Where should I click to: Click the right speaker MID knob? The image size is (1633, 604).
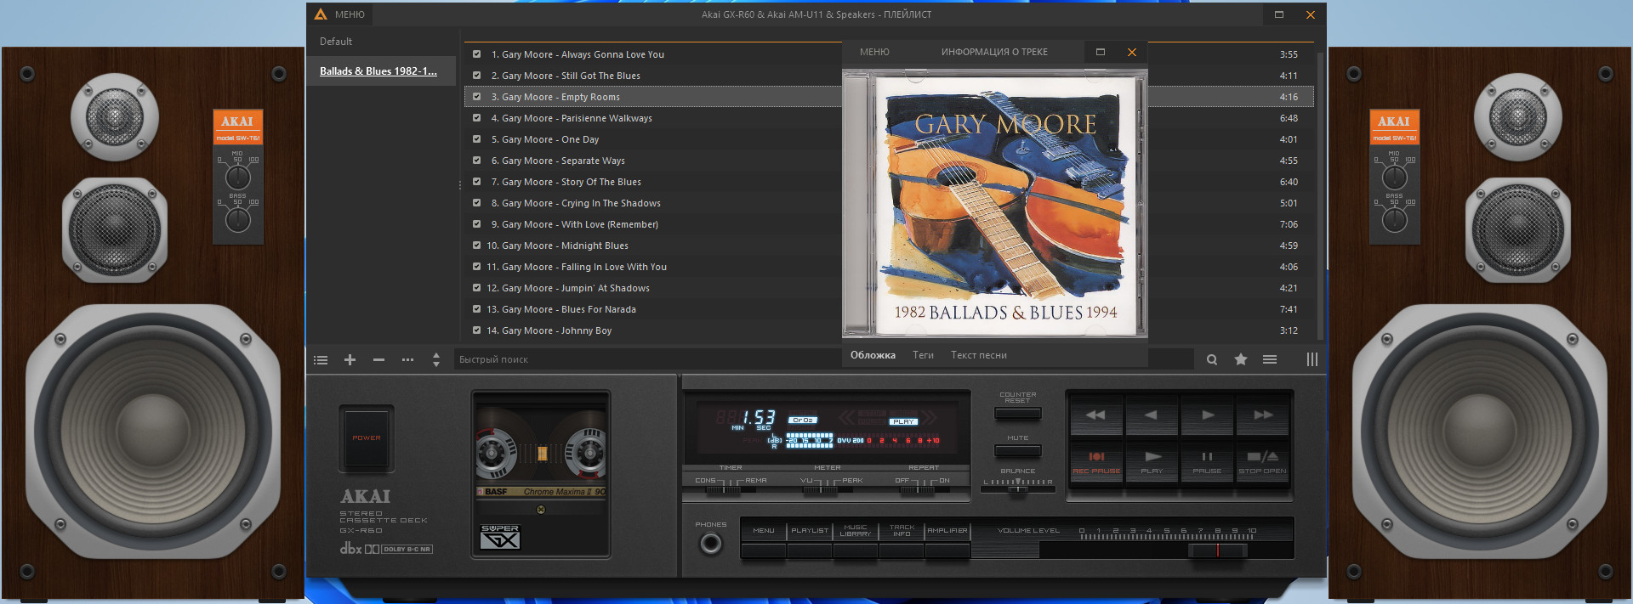1394,177
